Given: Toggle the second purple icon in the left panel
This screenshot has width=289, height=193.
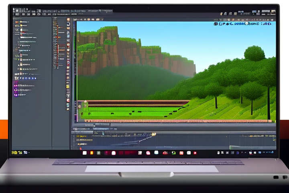Looking at the screenshot, I should (16, 90).
